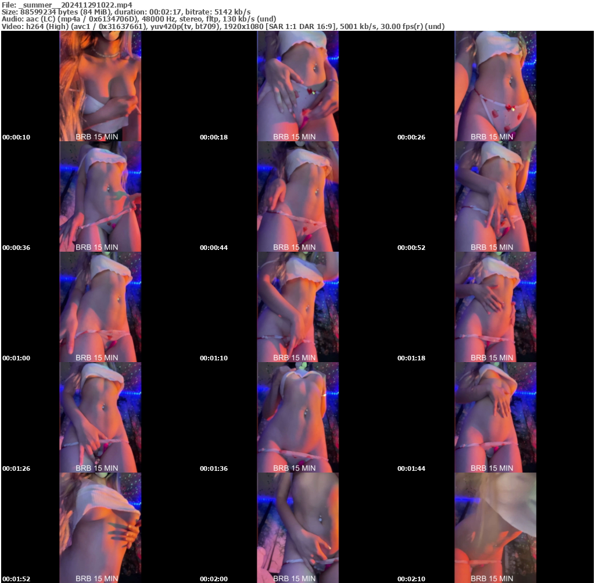Click the 00:00:10 timestamp label
Screen dimensions: 595x583
[15, 137]
